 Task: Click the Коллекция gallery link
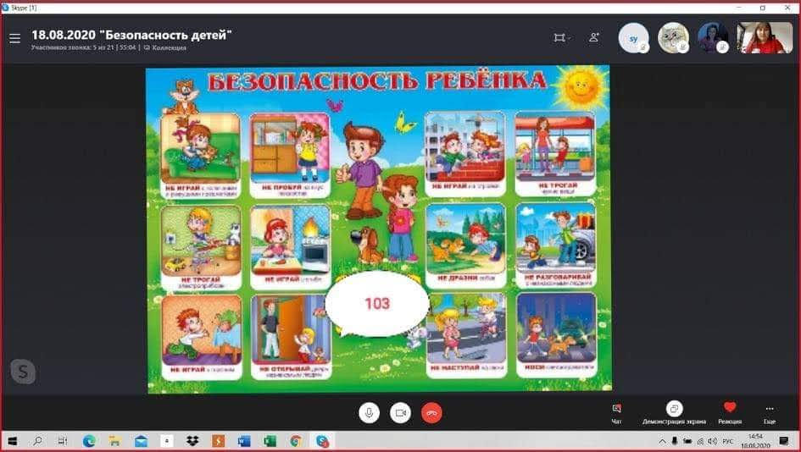(x=169, y=48)
